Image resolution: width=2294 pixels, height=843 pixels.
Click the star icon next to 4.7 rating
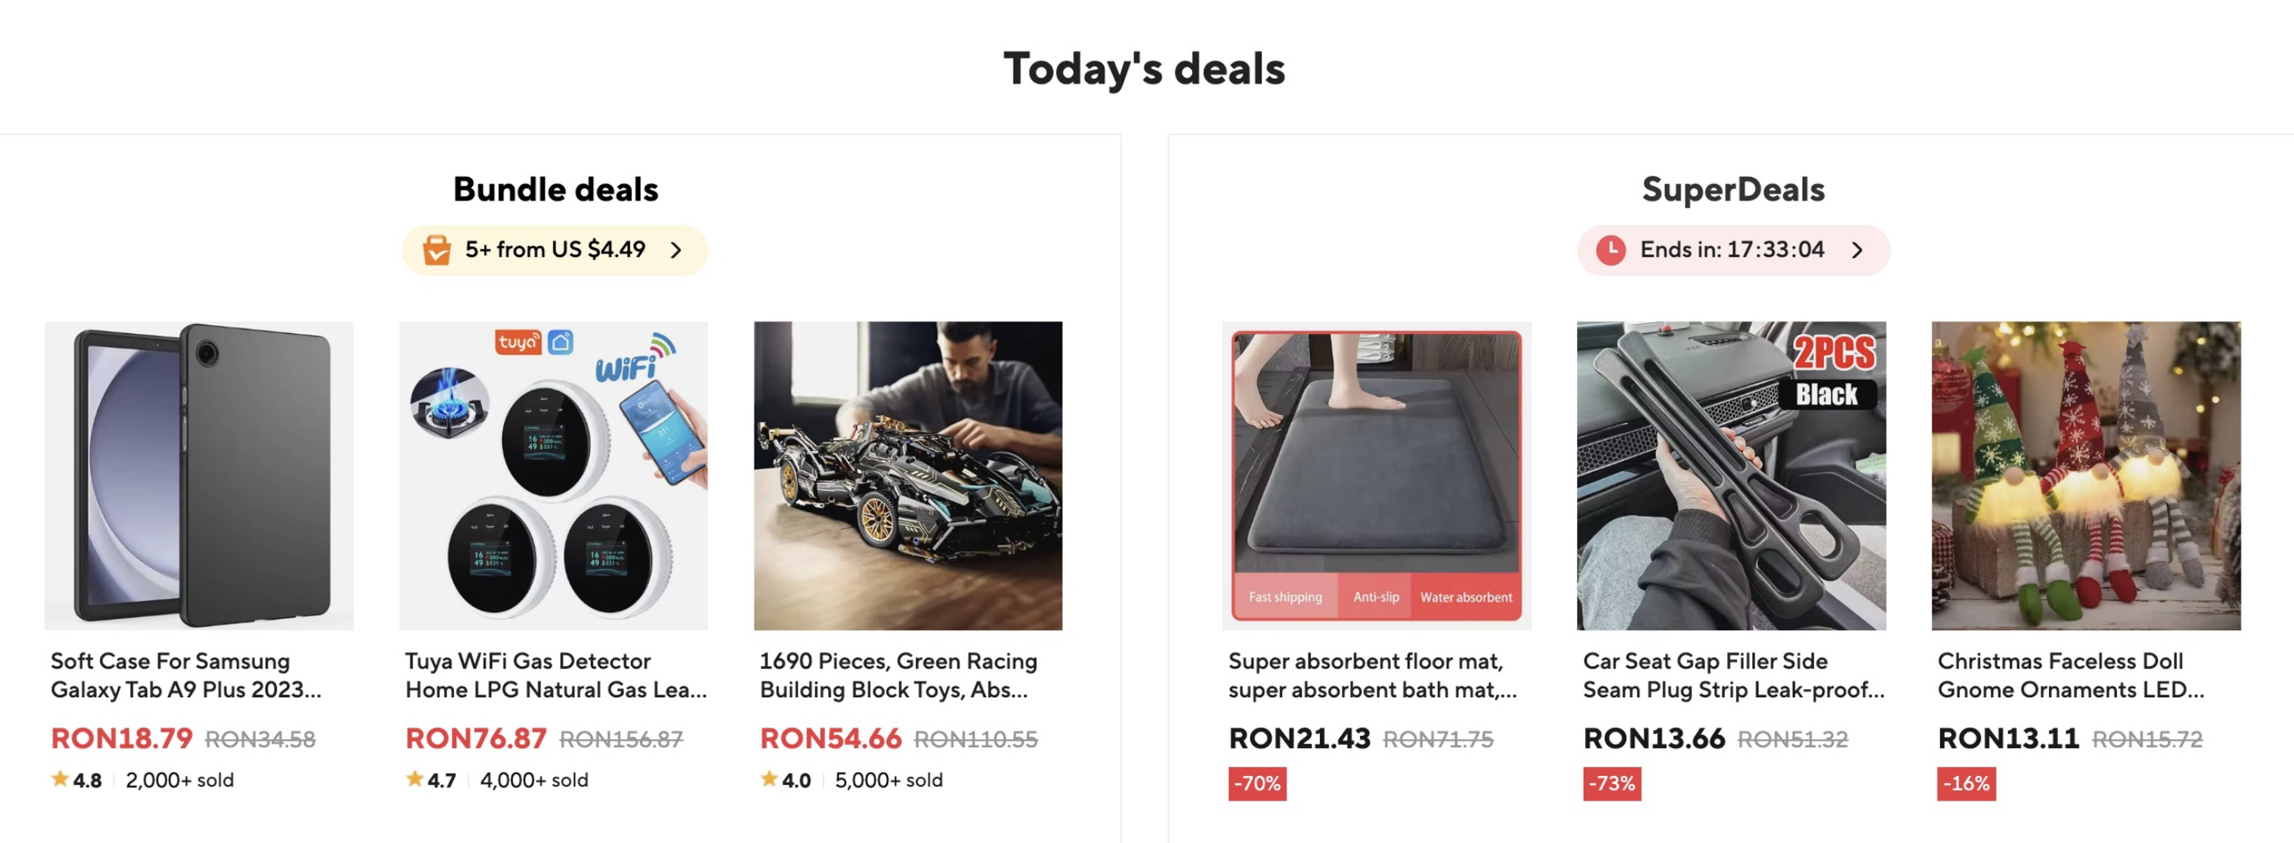coord(414,779)
